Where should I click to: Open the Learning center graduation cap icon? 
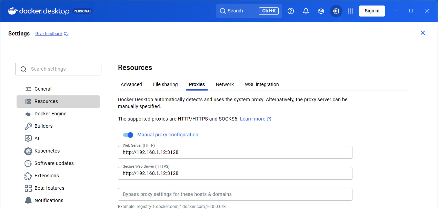(x=321, y=11)
